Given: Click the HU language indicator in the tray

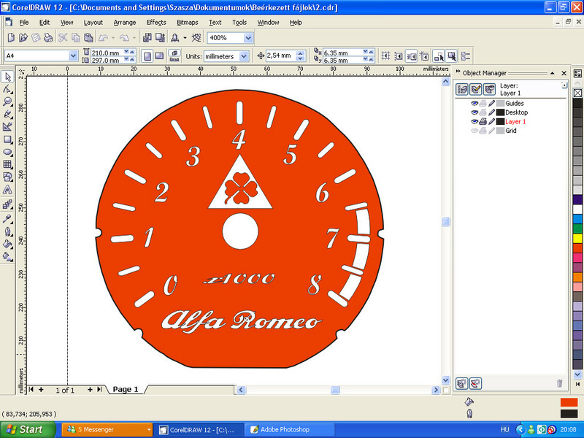Looking at the screenshot, I should coord(504,430).
